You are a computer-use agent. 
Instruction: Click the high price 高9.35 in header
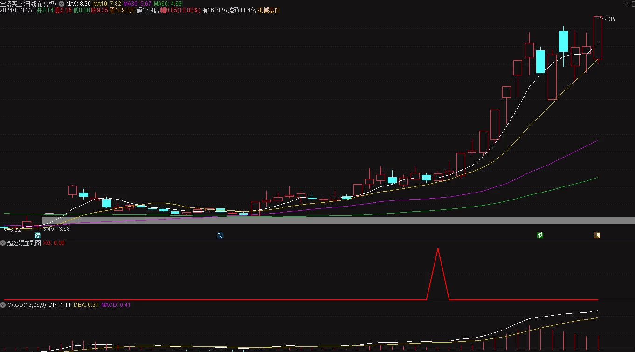63,10
